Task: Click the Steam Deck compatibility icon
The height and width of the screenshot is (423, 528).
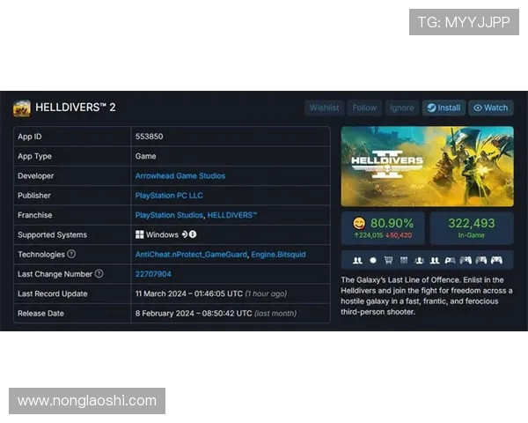Action: 185,234
